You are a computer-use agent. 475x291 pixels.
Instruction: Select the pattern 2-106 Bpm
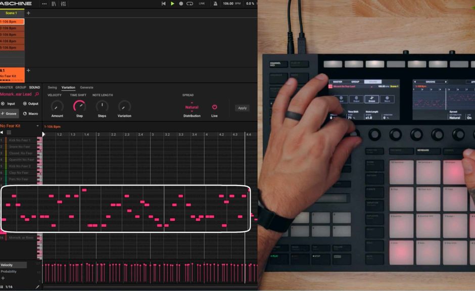(12, 28)
